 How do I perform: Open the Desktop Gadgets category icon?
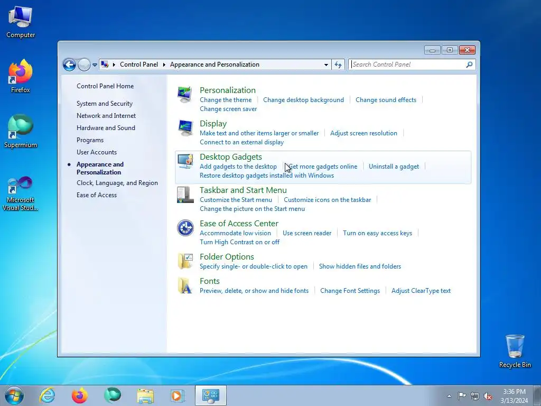(185, 161)
